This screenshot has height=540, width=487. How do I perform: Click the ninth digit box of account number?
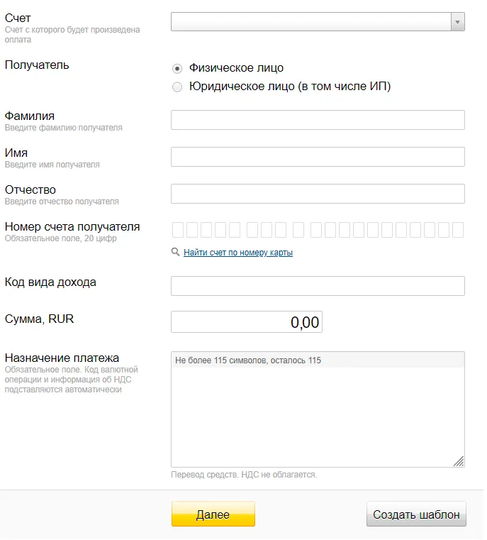coord(298,230)
